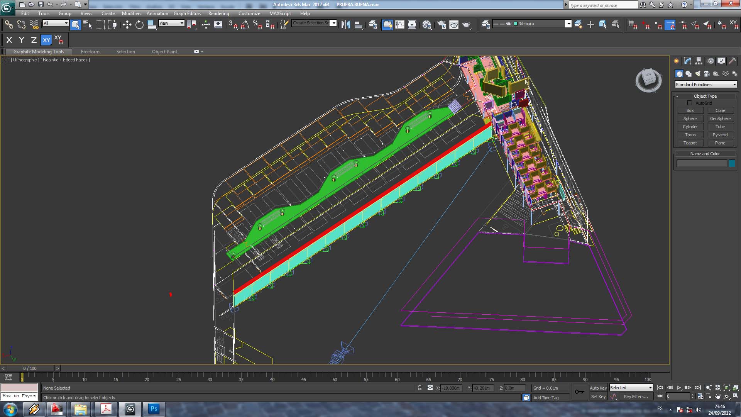Toggle the selection lock icon

click(x=420, y=388)
